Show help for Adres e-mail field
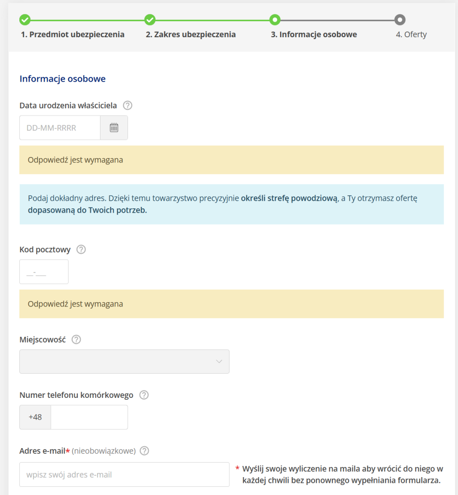Image resolution: width=458 pixels, height=495 pixels. (144, 451)
